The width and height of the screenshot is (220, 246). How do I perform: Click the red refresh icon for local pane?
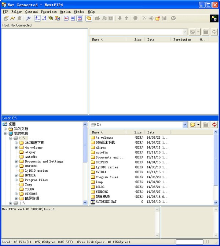pos(214,125)
